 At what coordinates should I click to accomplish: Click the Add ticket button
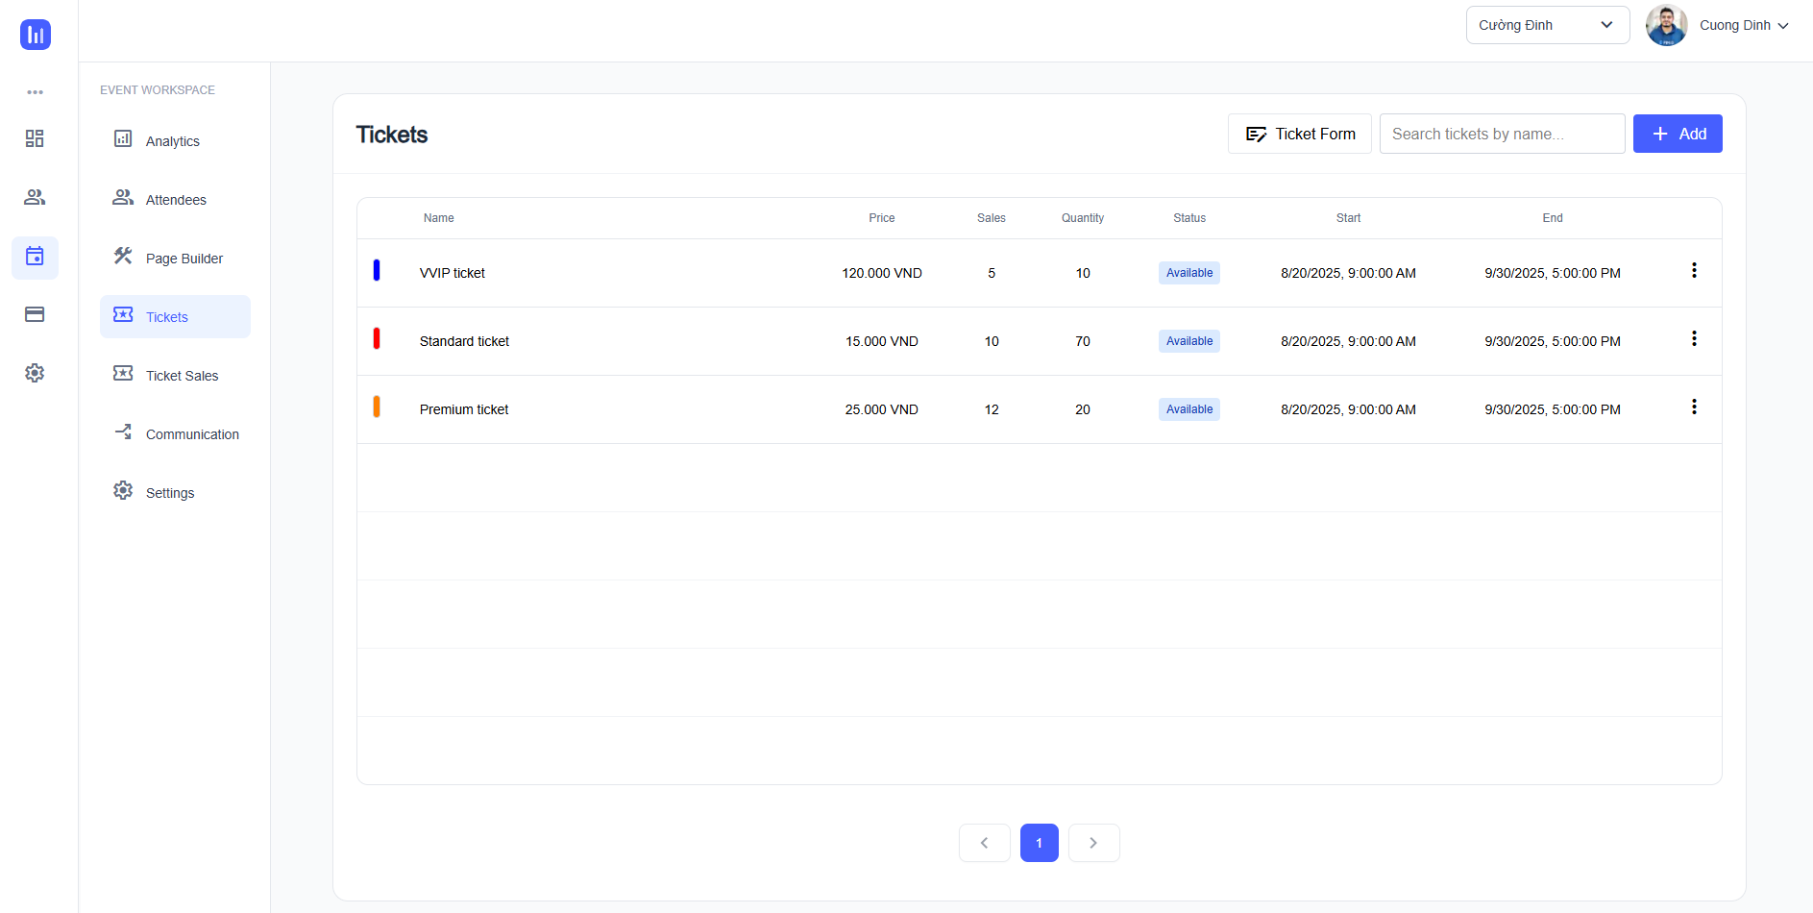(1677, 134)
